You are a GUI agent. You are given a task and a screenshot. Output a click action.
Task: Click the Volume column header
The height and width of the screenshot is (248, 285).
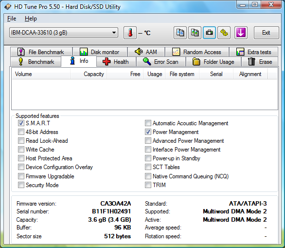[x=41, y=74]
